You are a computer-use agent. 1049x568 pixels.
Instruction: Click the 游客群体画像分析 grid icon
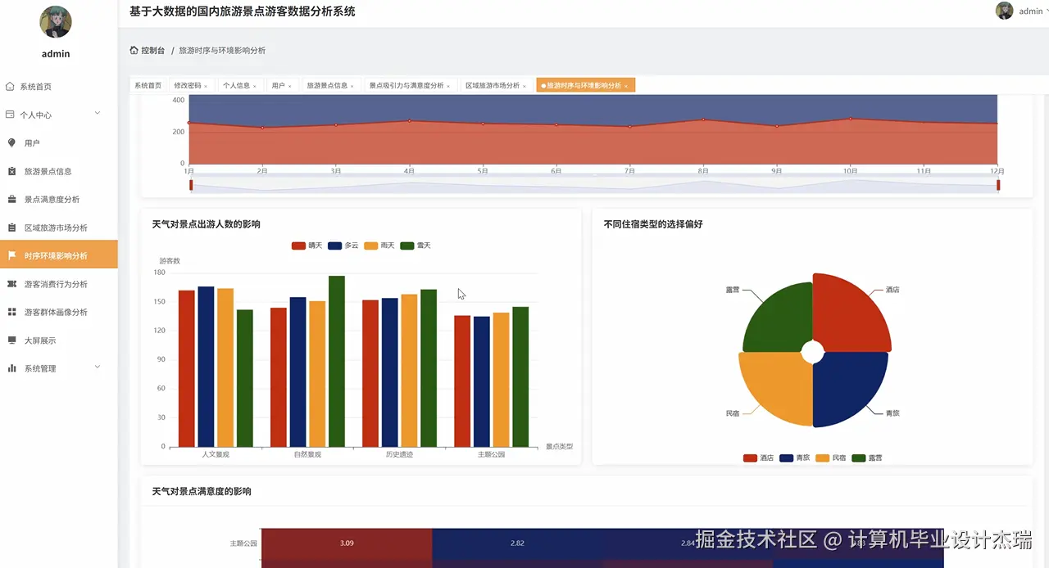click(11, 312)
